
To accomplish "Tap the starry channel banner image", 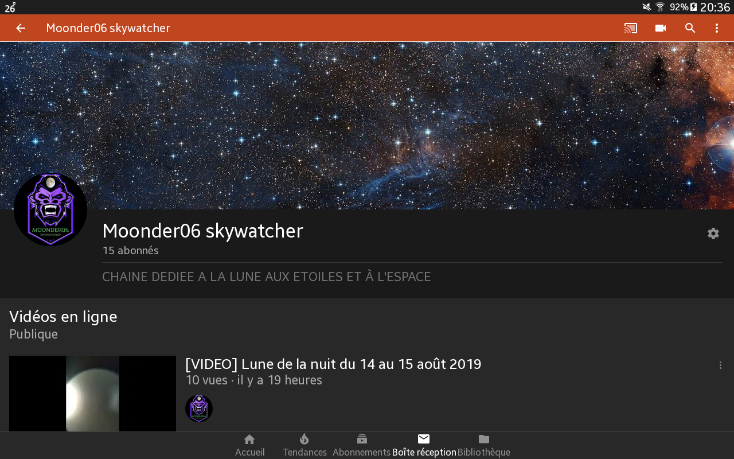I will (367, 125).
